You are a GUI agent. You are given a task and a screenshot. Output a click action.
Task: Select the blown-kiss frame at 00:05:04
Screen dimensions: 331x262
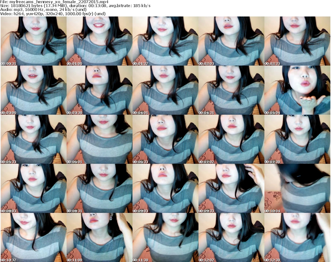[x=297, y=90]
